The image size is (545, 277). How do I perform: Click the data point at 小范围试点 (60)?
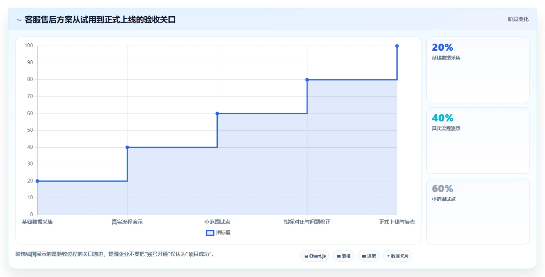217,113
